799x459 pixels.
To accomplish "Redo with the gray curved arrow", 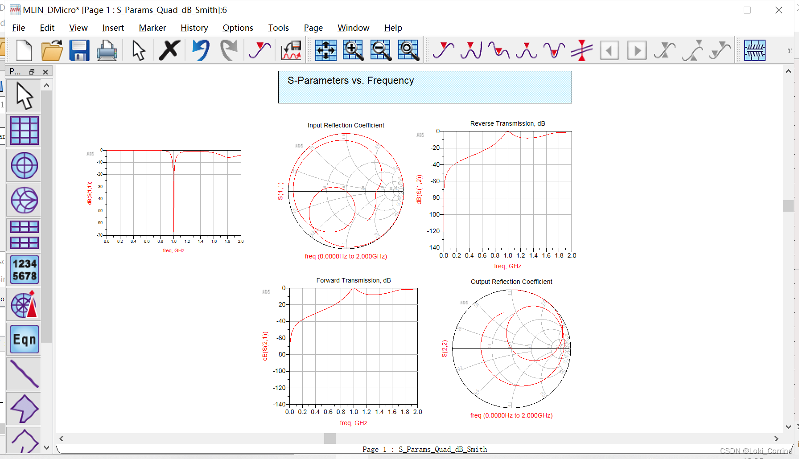I will pyautogui.click(x=229, y=50).
